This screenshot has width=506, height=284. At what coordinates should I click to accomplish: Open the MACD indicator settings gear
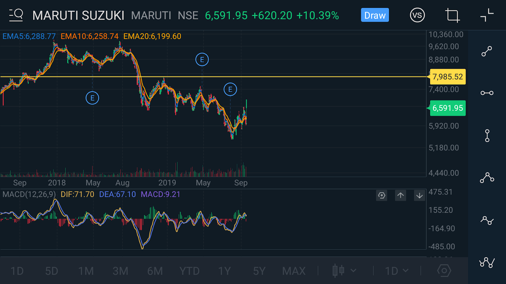click(381, 195)
